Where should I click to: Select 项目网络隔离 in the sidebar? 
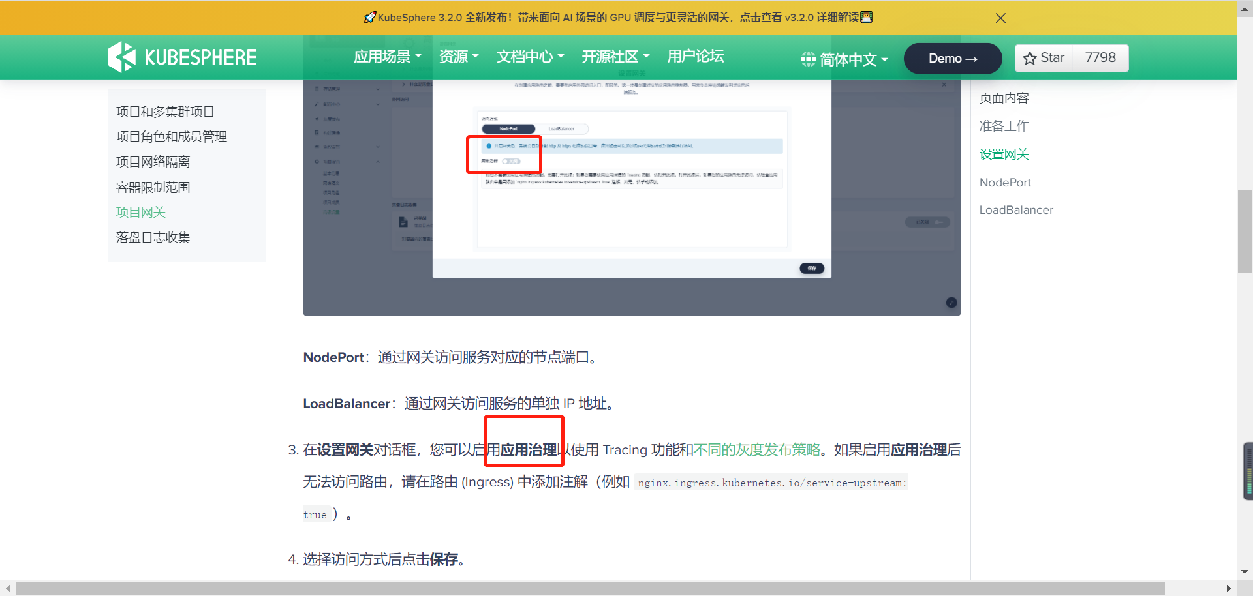point(153,162)
